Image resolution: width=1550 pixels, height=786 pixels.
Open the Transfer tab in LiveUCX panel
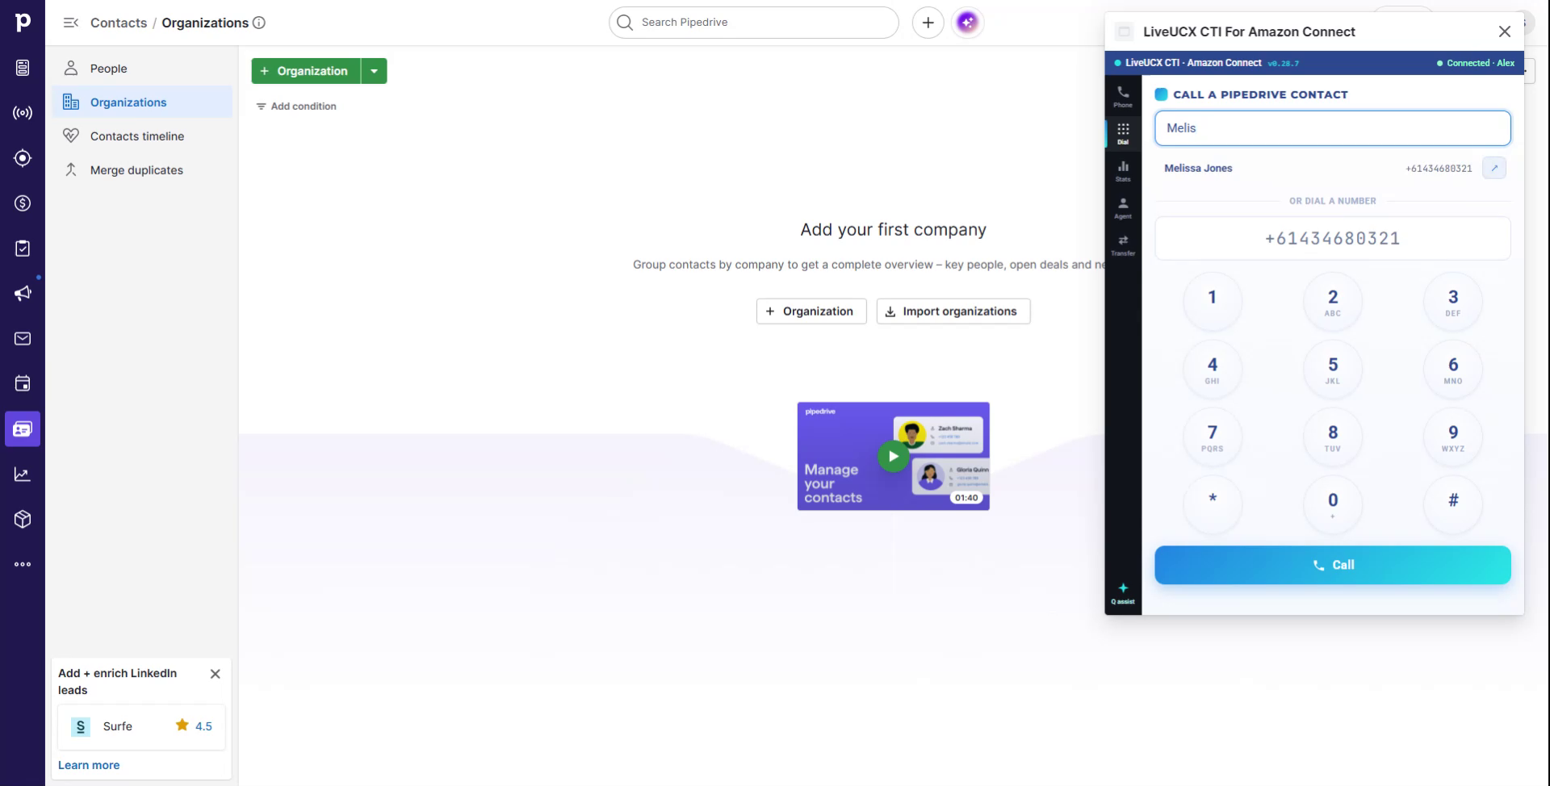[1123, 245]
